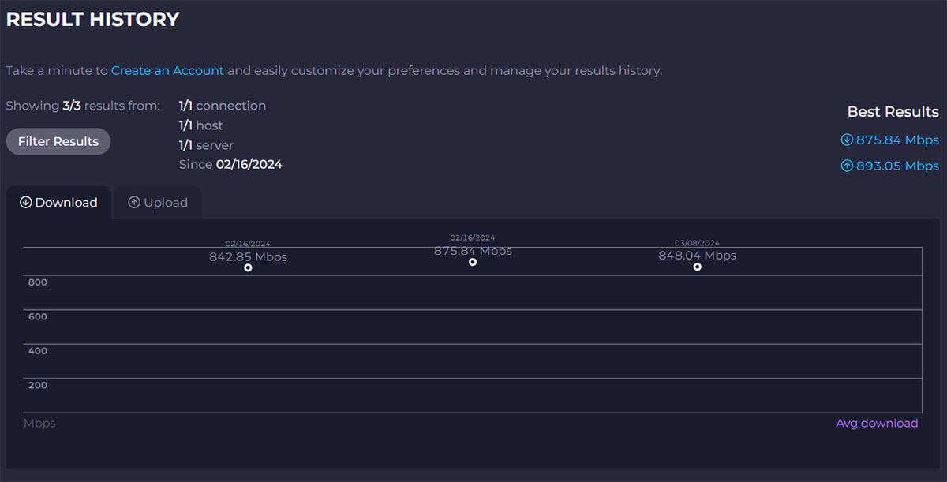
Task: Click the upload icon beside 893.05 Mbps best result
Action: tap(847, 166)
